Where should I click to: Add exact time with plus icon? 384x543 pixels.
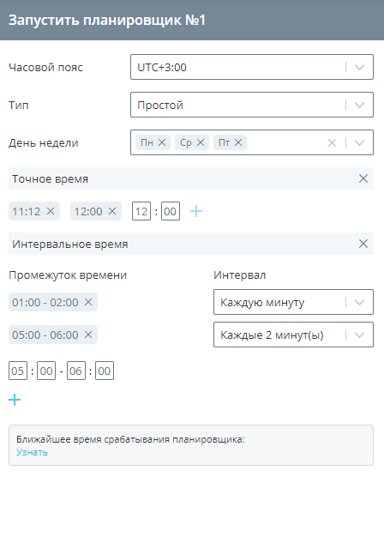[x=196, y=211]
